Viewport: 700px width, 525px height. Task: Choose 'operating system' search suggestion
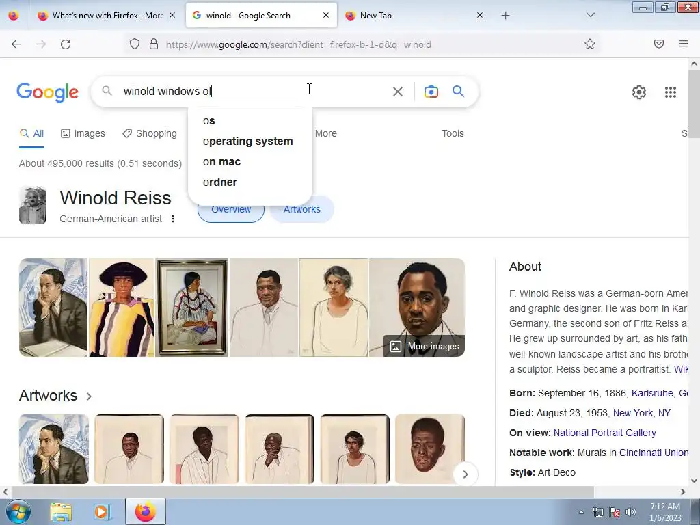pyautogui.click(x=250, y=141)
